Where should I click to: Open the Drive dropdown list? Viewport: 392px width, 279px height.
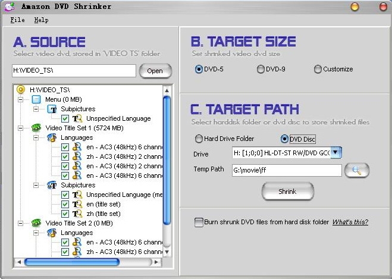[x=336, y=152]
